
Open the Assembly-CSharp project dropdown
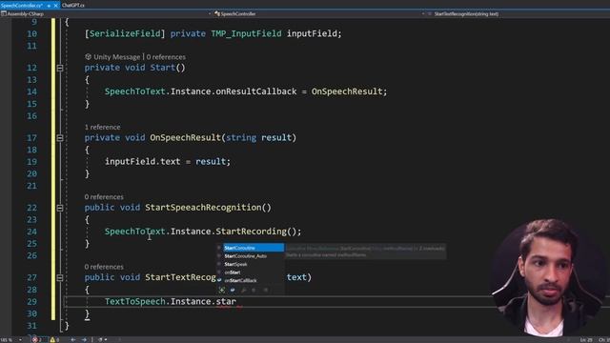pos(106,14)
